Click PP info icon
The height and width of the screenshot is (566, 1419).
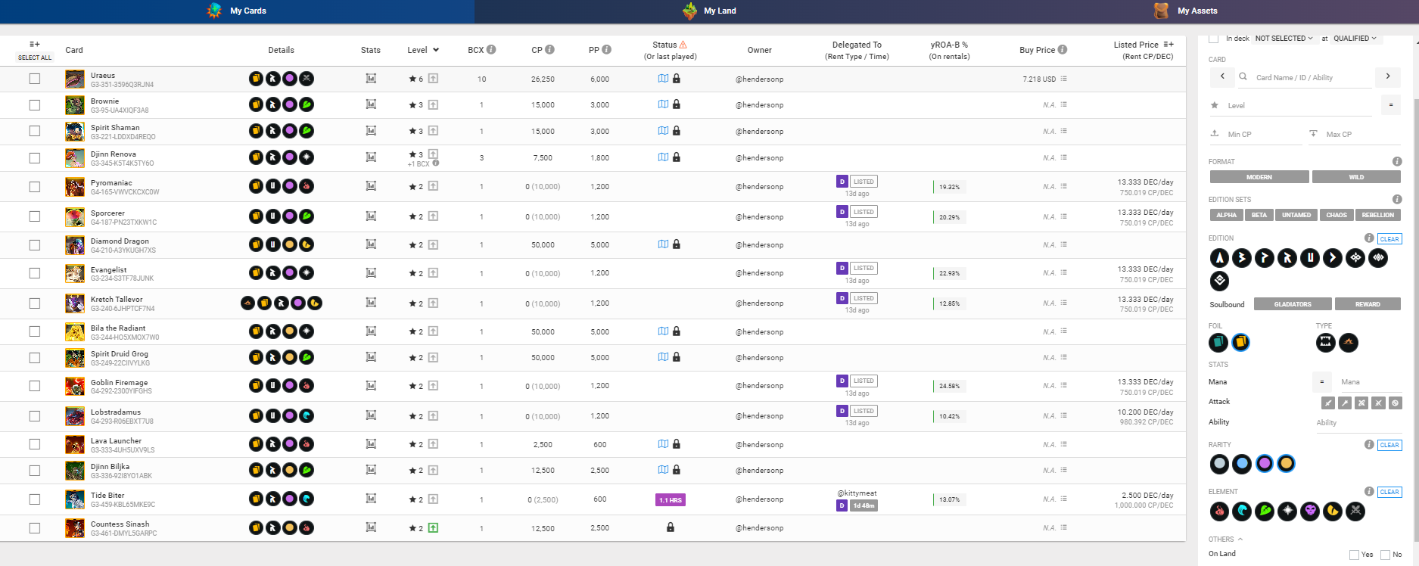click(x=606, y=50)
